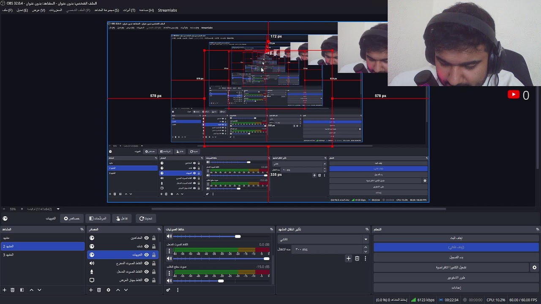
Task: Move the selected source up
Action: (118, 290)
